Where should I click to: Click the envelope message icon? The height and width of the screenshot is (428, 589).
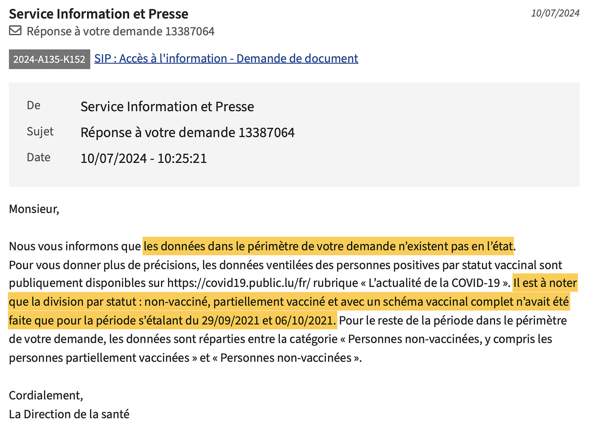pos(15,31)
